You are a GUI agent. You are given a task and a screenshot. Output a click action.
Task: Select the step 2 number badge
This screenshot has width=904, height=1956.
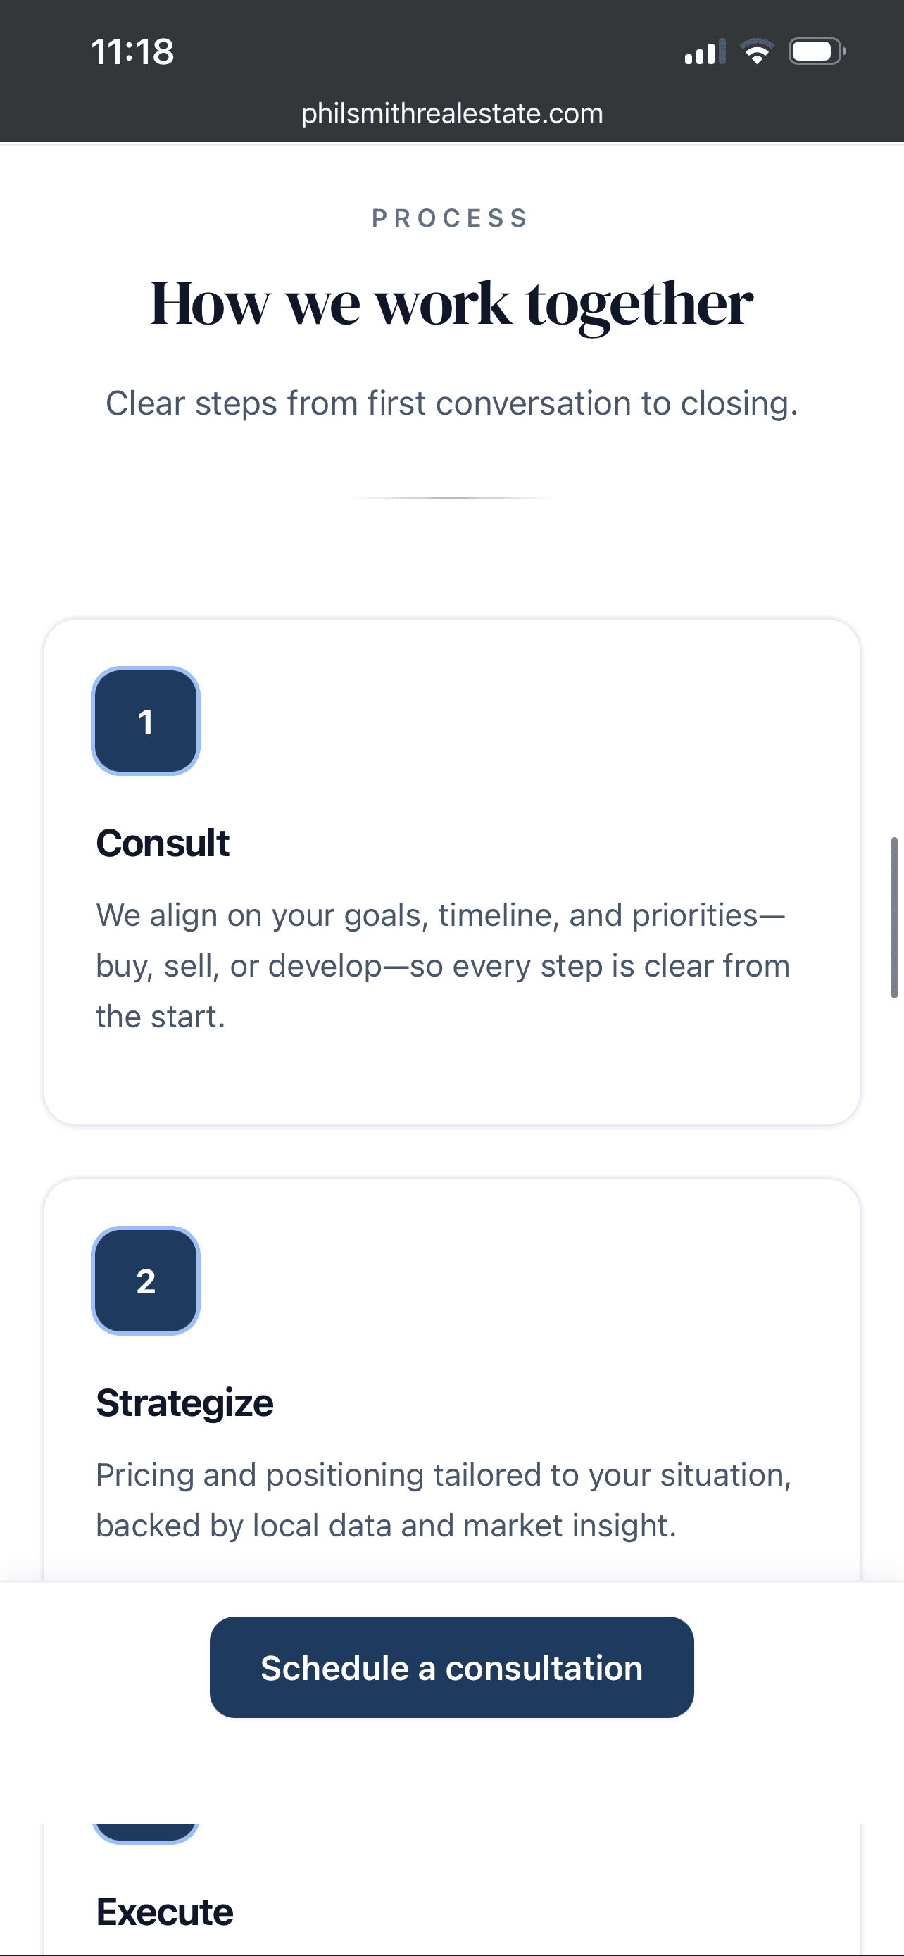pyautogui.click(x=145, y=1281)
